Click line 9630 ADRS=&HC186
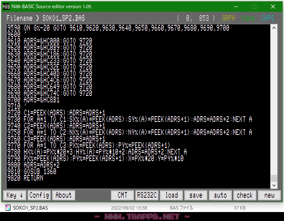Image resolution: width=284 pixels, height=221 pixels. click(x=50, y=54)
